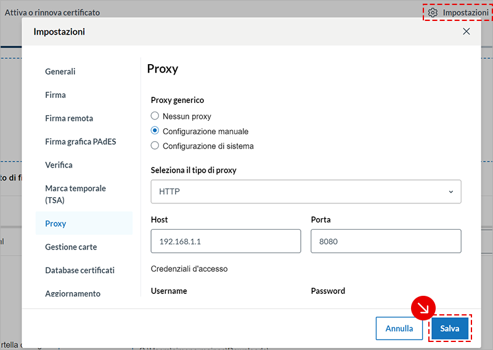Select the Nessun proxy radio option
This screenshot has height=350, width=493.
[155, 116]
